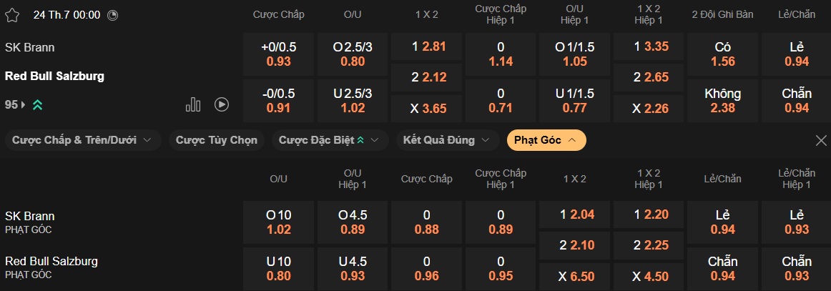Open match statistics bar chart icon
Viewport: 831px width, 291px height.
[x=193, y=104]
